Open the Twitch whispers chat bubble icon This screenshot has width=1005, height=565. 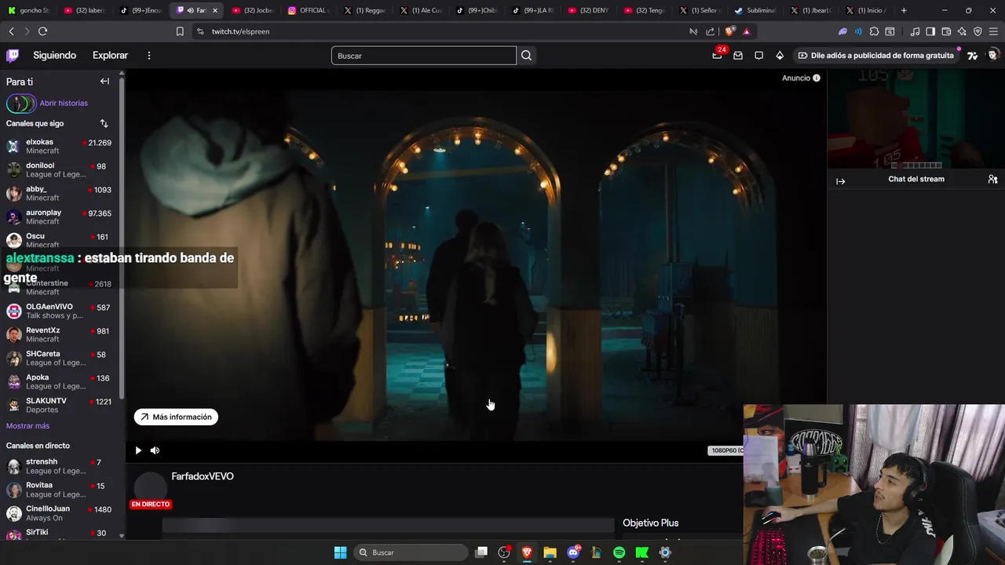coord(758,55)
